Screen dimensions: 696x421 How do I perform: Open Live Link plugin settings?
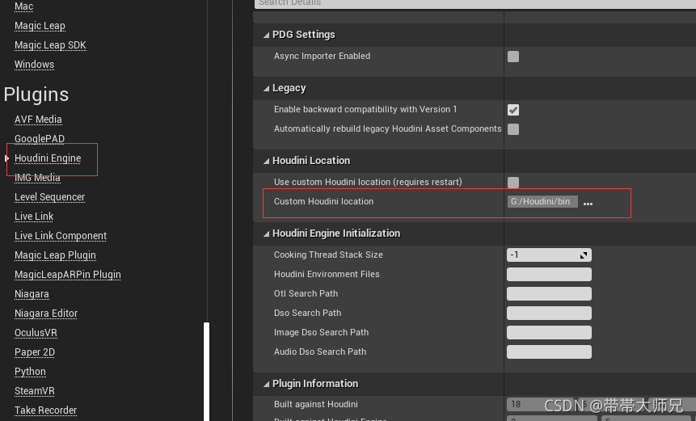[34, 217]
